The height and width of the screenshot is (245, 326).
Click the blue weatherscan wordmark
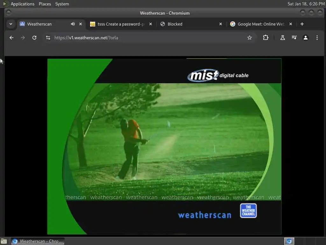(205, 215)
